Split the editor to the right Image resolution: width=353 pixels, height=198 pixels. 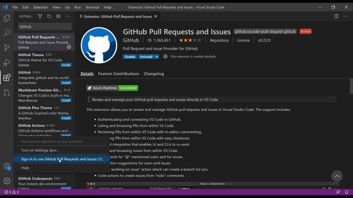(x=336, y=16)
